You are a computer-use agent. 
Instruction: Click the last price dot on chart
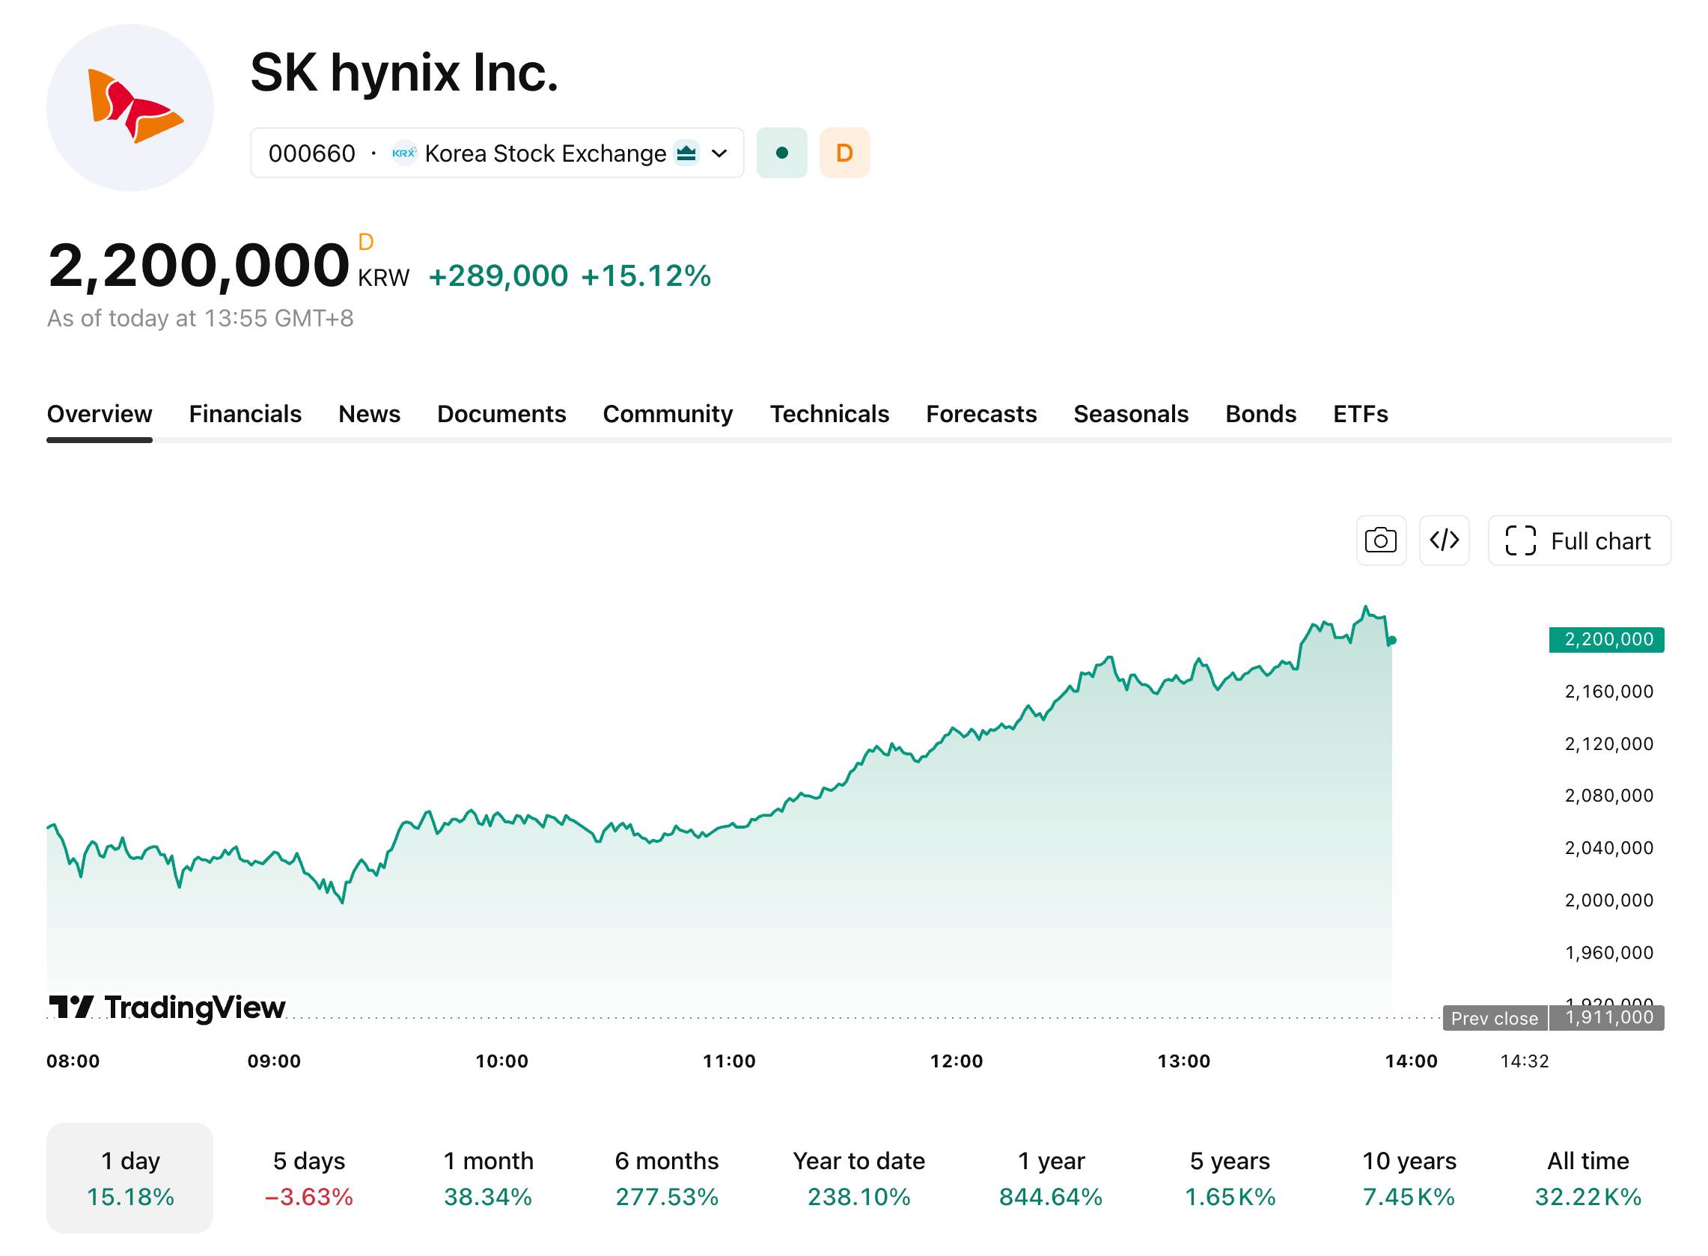(1392, 640)
